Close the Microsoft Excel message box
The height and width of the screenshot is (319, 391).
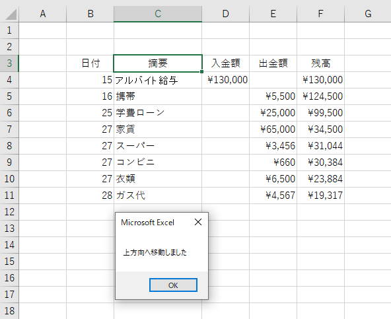click(x=198, y=222)
